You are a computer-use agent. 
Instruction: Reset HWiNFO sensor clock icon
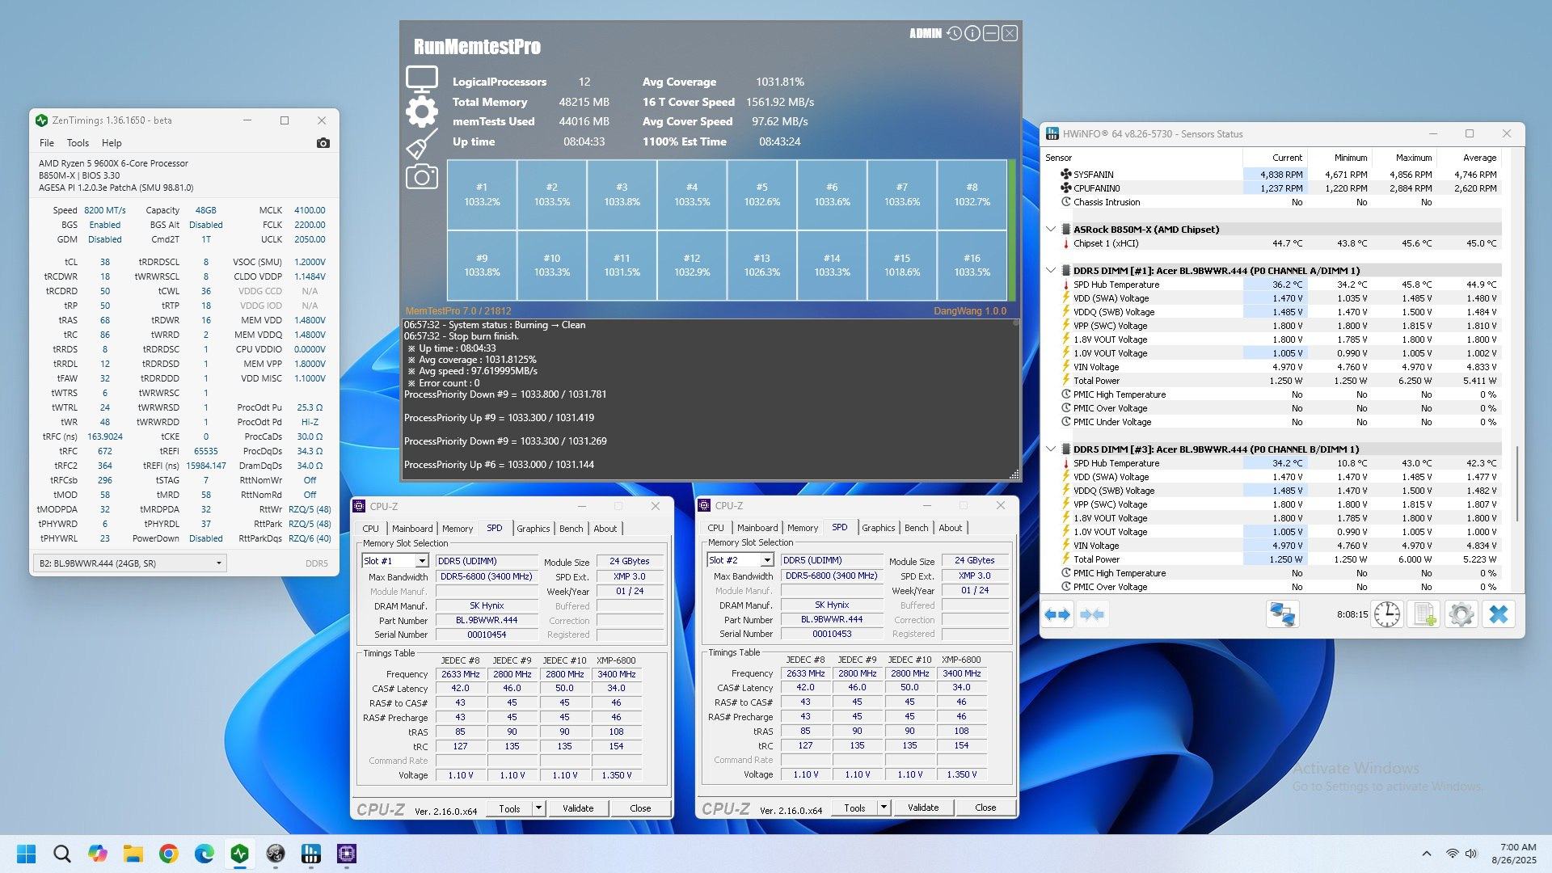(1387, 614)
